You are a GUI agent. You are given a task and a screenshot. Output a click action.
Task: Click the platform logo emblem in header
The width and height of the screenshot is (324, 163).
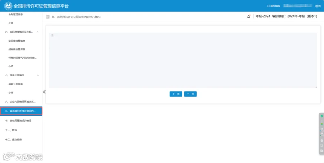[x=8, y=6]
